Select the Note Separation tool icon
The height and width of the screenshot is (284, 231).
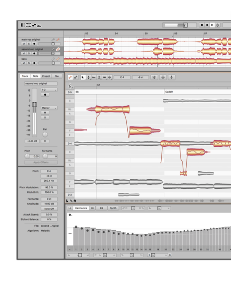[x=110, y=77]
